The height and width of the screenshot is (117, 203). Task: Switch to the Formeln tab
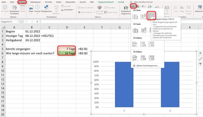tap(48, 2)
